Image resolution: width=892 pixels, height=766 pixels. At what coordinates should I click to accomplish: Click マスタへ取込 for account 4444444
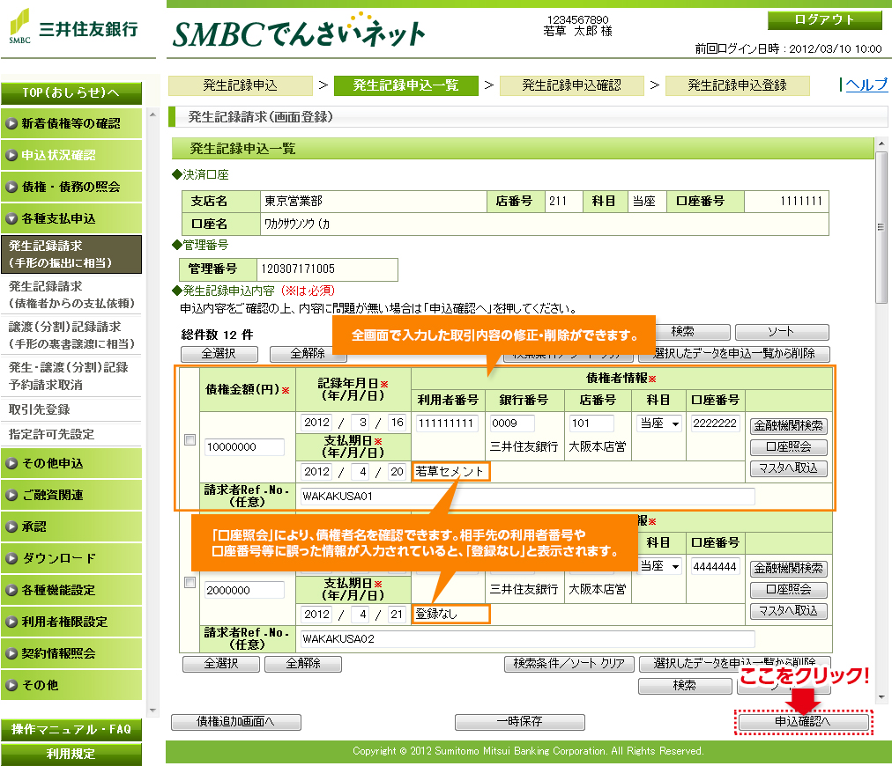(x=789, y=611)
